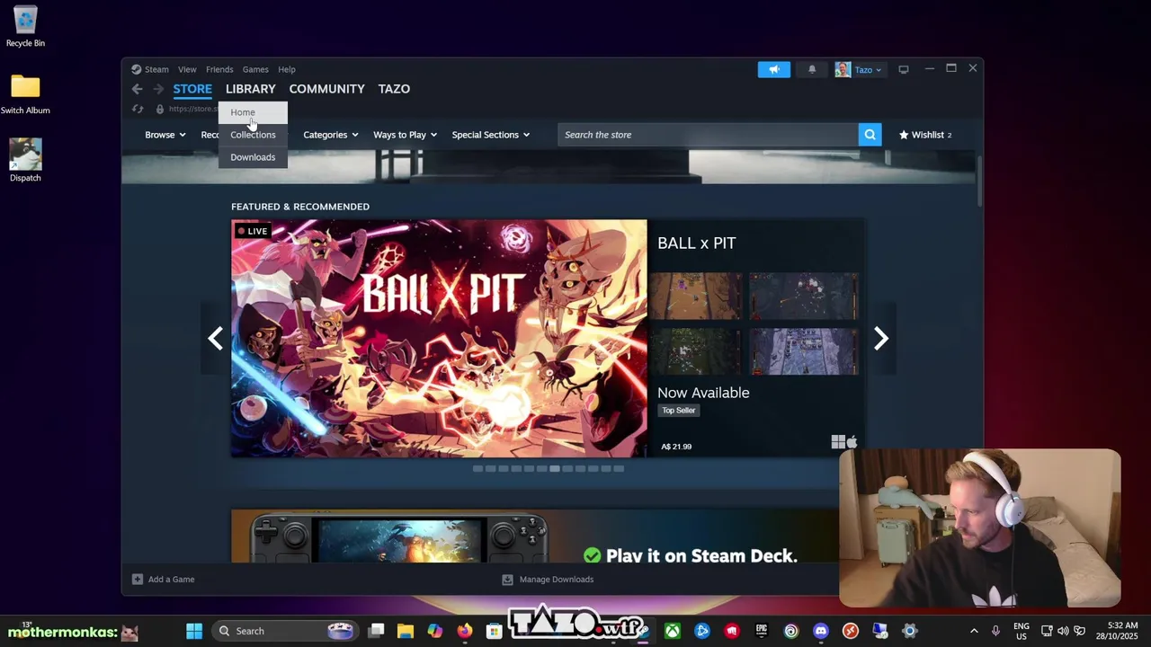View bottom-right BALL x PIT screenshot thumbnail
Screen dimensions: 1151x647
click(804, 350)
